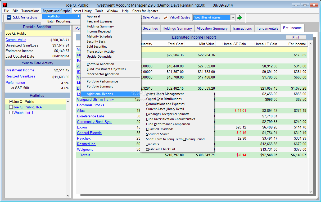Choose Batch Reporting menu entry
The height and width of the screenshot is (202, 321).
pyautogui.click(x=60, y=21)
